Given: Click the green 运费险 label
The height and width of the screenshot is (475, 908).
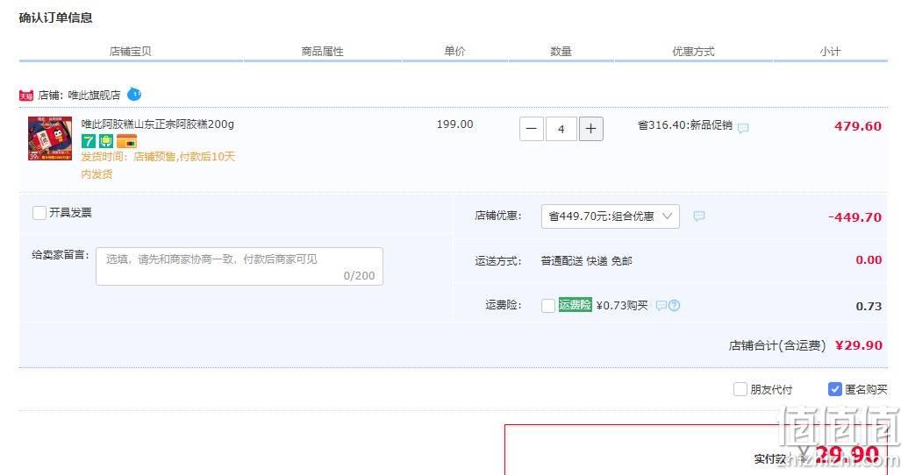Looking at the screenshot, I should tap(575, 305).
